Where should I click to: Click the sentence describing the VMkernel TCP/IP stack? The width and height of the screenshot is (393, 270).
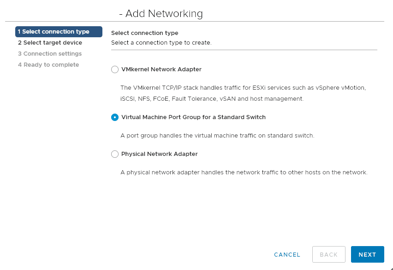(243, 87)
